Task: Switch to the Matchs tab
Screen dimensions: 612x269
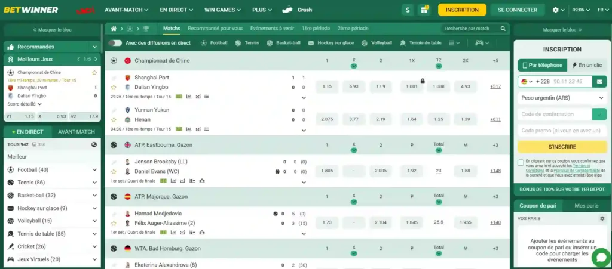Action: [172, 29]
